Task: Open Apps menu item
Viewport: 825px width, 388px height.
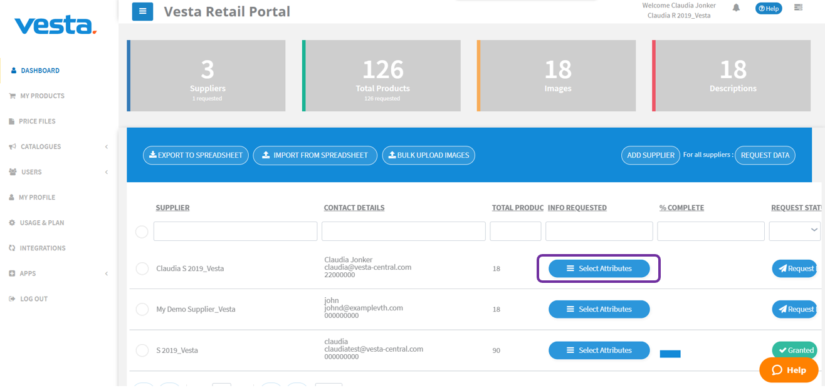Action: point(28,273)
